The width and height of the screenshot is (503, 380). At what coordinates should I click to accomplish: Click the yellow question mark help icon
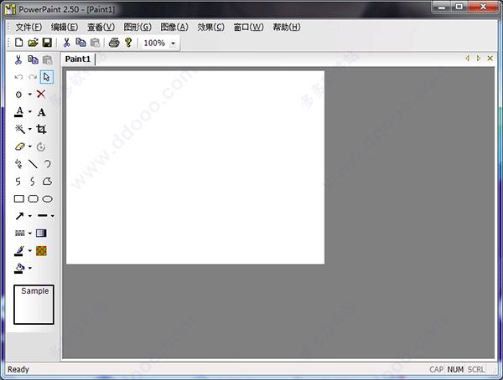[x=128, y=43]
